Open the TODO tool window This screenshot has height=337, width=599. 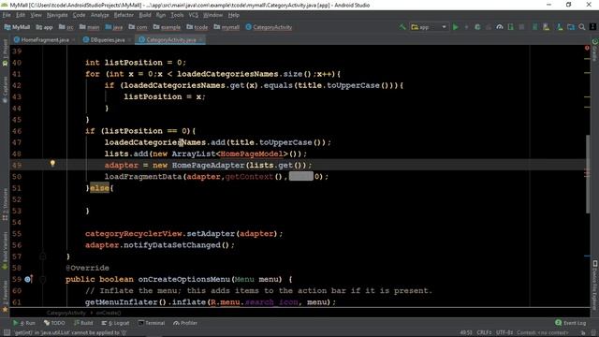click(54, 323)
